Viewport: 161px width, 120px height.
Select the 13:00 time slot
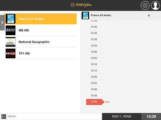[121, 52]
